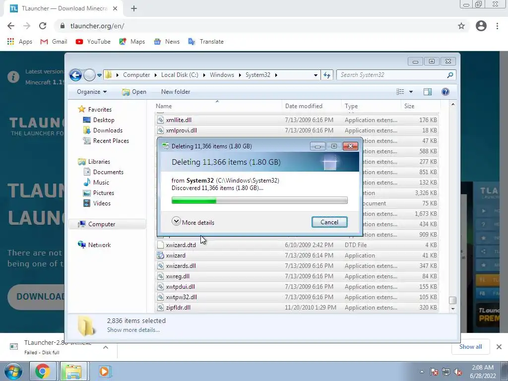Reload the Chrome page
Image resolution: width=508 pixels, height=381 pixels.
[x=43, y=26]
